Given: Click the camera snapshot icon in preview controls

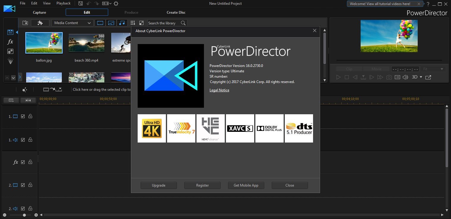Looking at the screenshot, I should coord(389,77).
